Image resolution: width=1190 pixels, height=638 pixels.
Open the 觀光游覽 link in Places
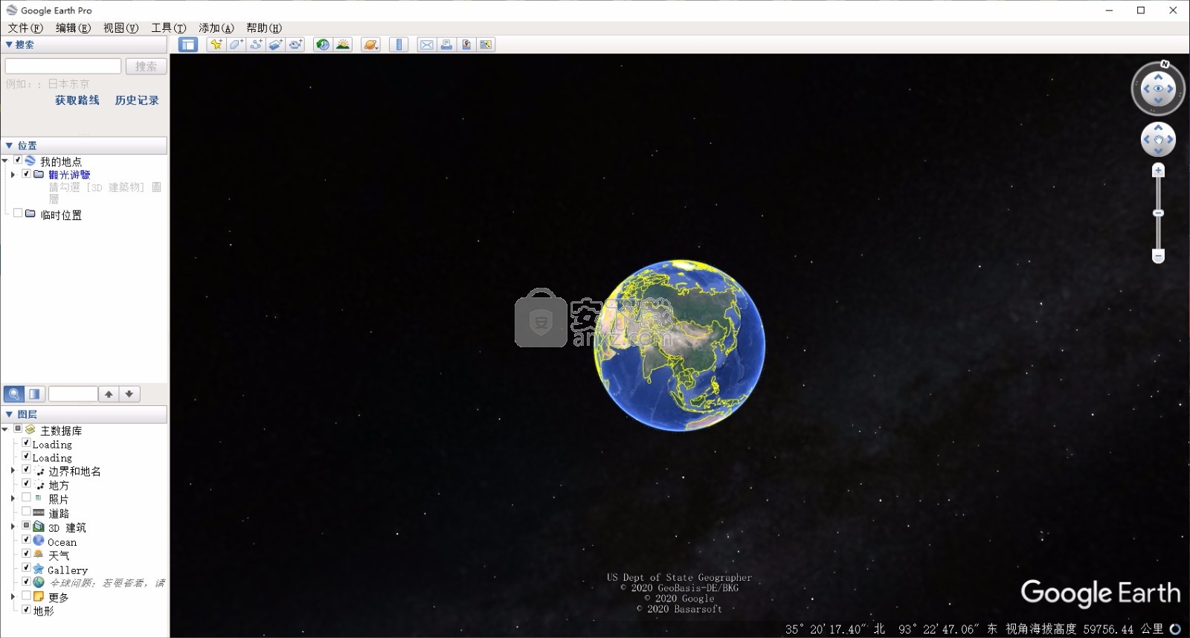[69, 175]
